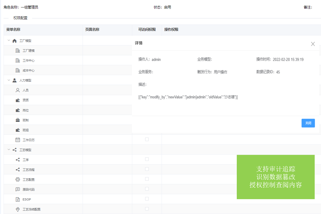The height and width of the screenshot is (214, 321).
Task: Click the 资质 wallet icon
Action: (18, 100)
